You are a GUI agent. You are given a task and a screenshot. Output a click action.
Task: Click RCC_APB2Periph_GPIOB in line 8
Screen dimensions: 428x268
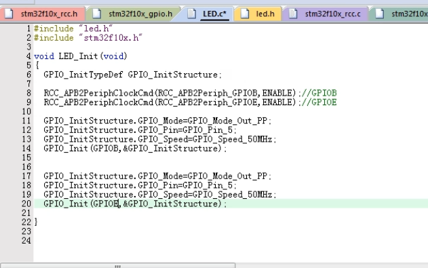click(208, 94)
